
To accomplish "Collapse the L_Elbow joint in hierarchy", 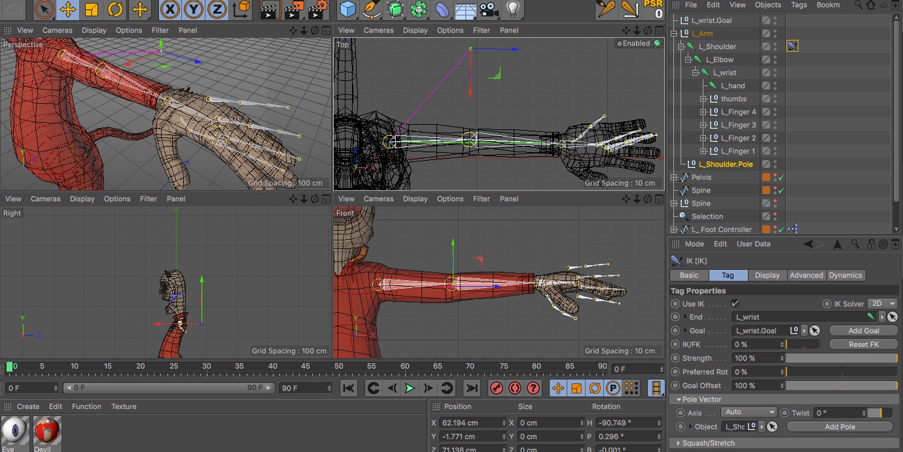I will [688, 59].
